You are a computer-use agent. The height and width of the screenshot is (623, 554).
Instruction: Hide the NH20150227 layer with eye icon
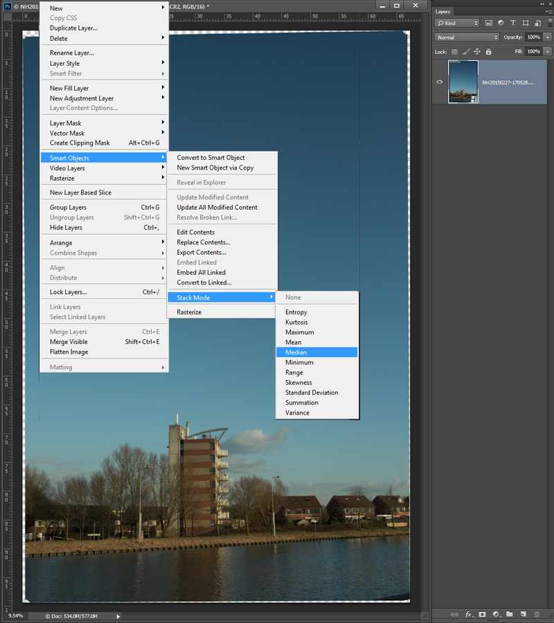click(440, 82)
